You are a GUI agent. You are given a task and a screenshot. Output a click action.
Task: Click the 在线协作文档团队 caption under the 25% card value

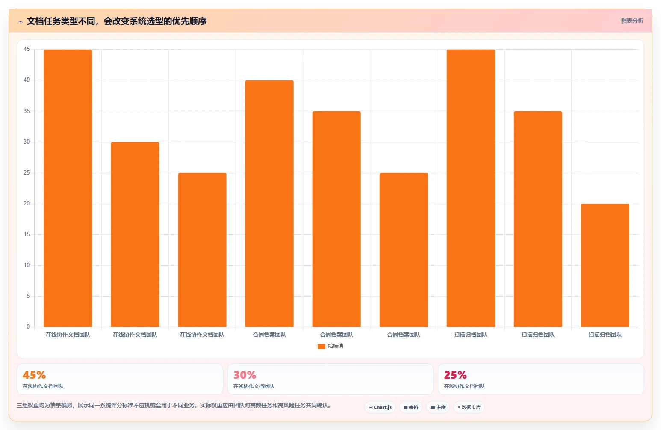point(464,386)
